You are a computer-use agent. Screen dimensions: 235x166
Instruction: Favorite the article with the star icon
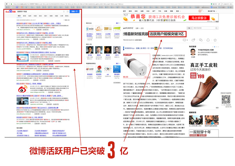215,40
